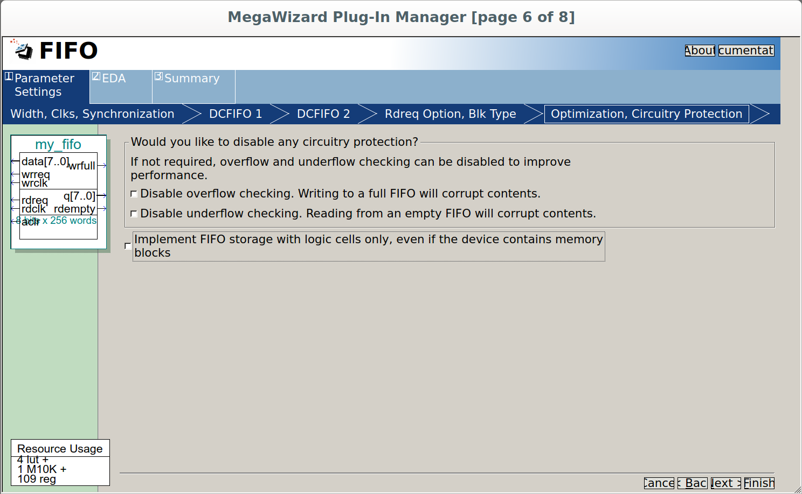Click the FIFO chip logo icon
802x494 pixels.
(22, 50)
